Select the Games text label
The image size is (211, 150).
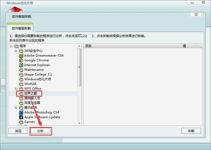coord(30,122)
